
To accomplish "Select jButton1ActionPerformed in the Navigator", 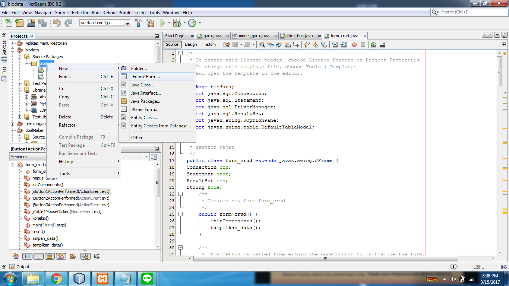I will tap(71, 191).
